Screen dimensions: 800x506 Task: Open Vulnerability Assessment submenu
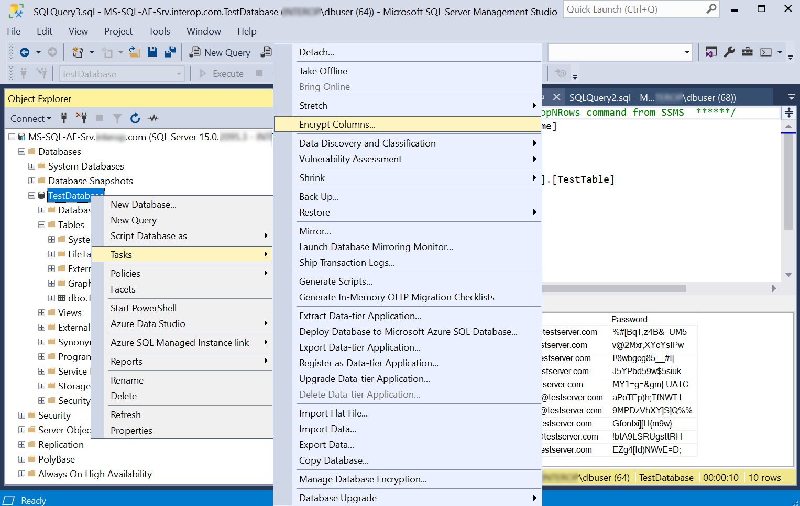408,159
